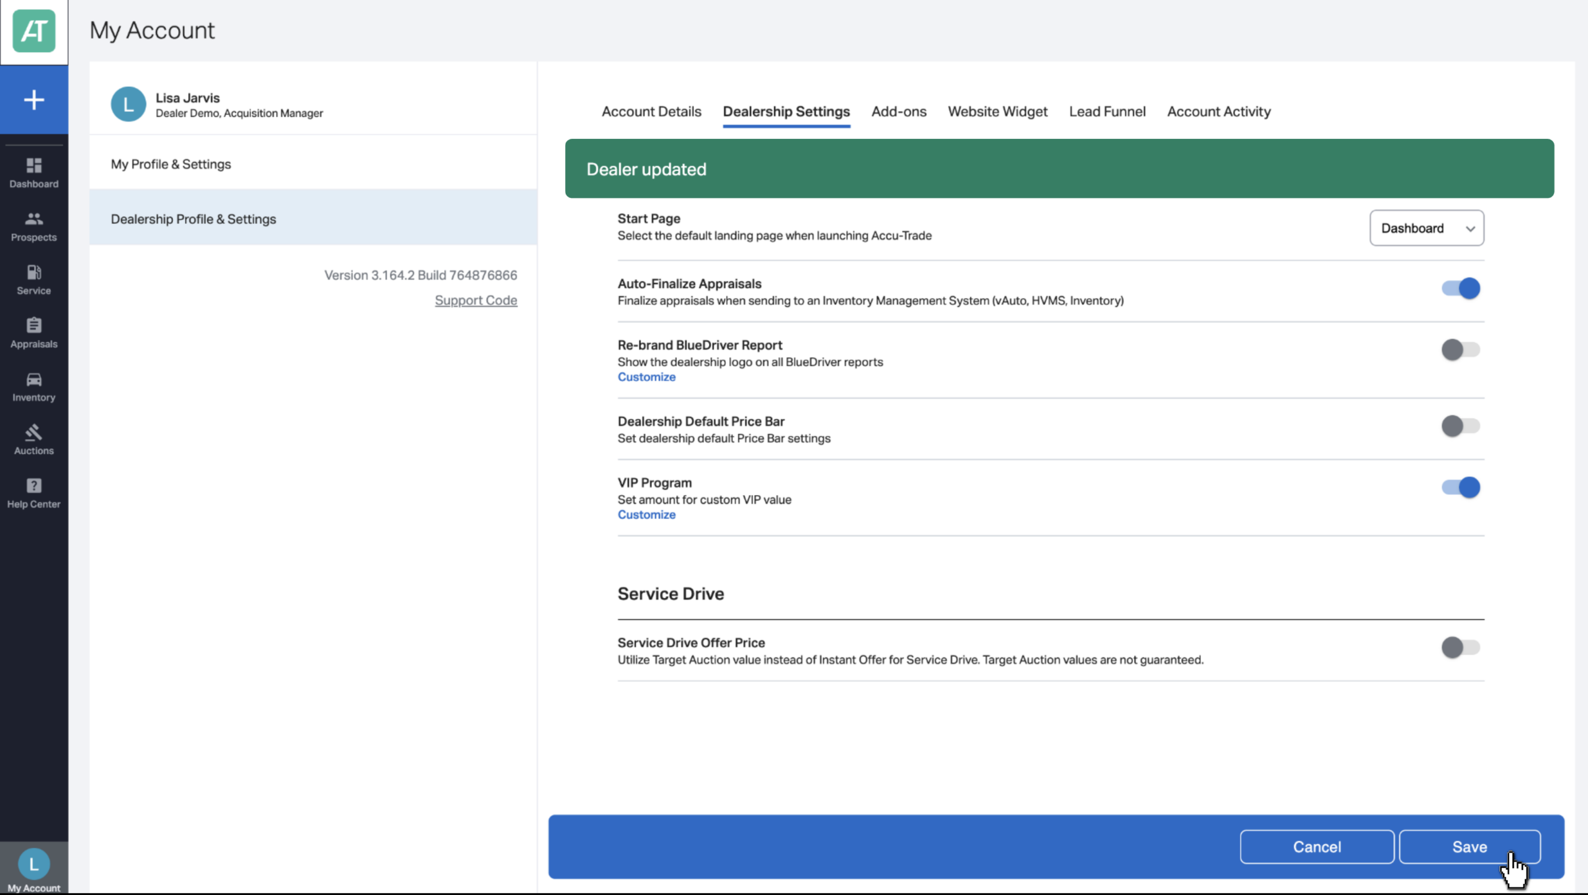Screen dimensions: 1588x895
Task: Switch to the Add-ons tab
Action: click(899, 112)
